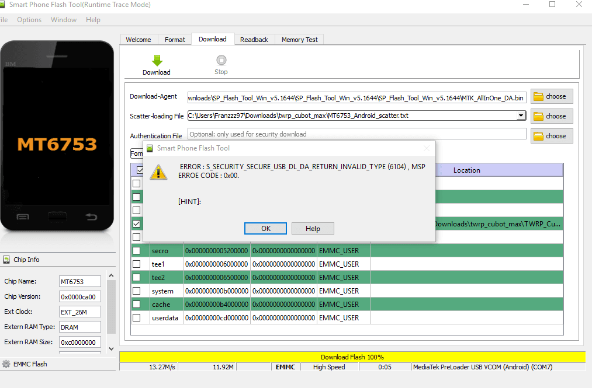The width and height of the screenshot is (592, 388).
Task: Open the flash mode dropdown behind dialog
Action: pos(137,153)
